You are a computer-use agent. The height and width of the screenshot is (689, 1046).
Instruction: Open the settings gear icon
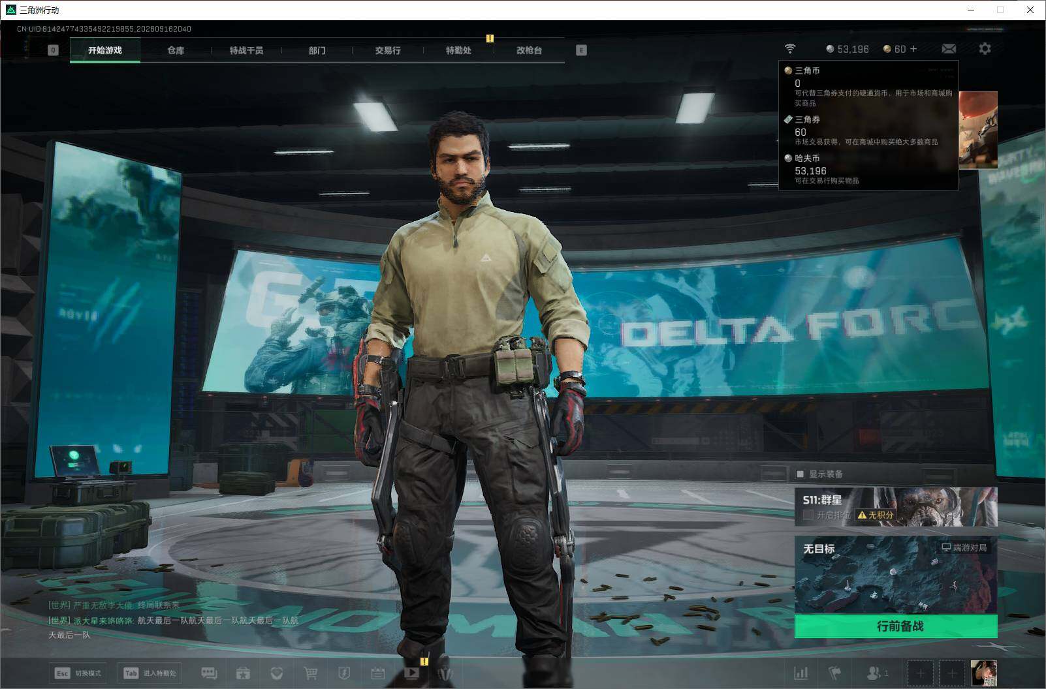[x=985, y=49]
